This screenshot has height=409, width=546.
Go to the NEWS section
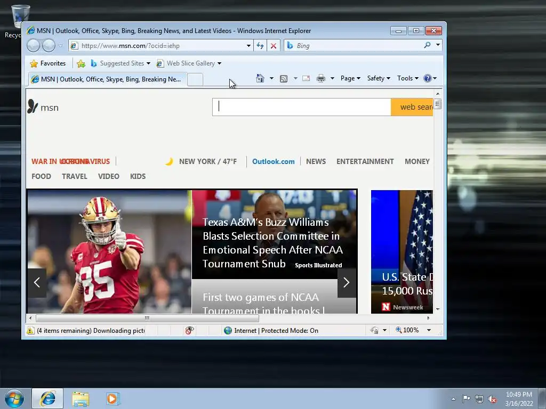(x=316, y=161)
